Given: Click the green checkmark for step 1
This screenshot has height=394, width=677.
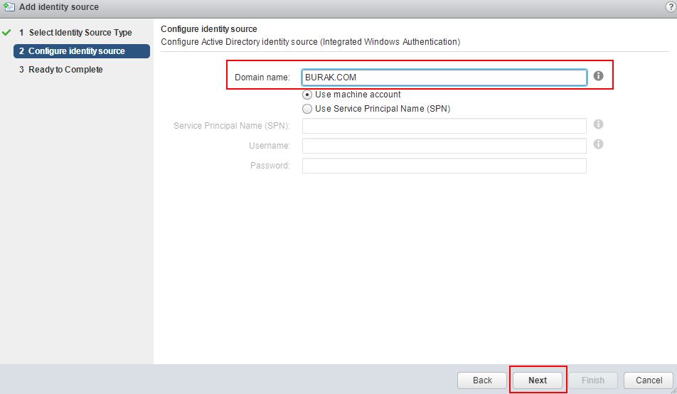Looking at the screenshot, I should point(6,33).
